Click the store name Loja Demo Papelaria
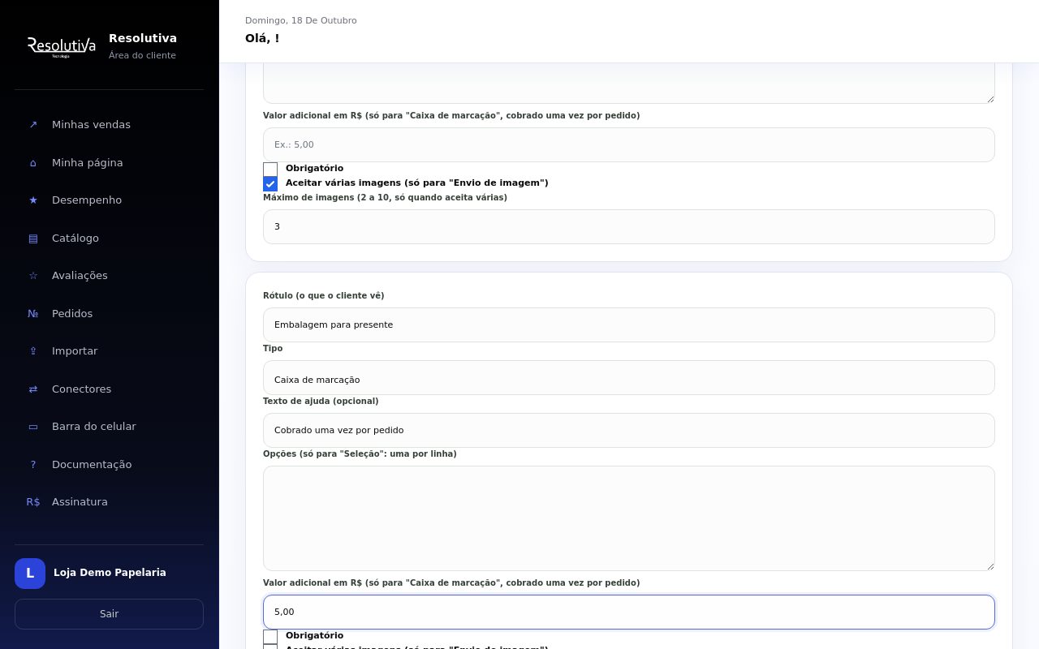 (110, 573)
